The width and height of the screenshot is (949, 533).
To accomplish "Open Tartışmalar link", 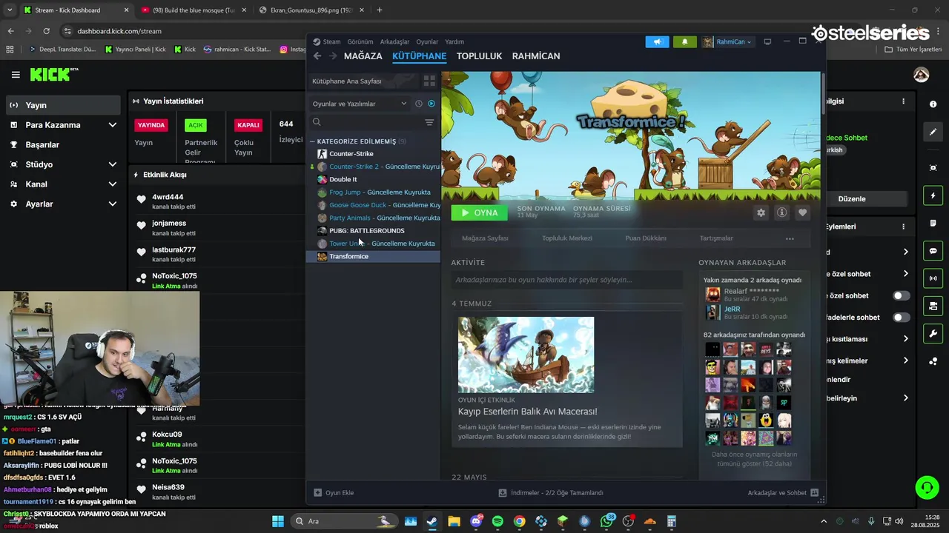I will coord(716,238).
